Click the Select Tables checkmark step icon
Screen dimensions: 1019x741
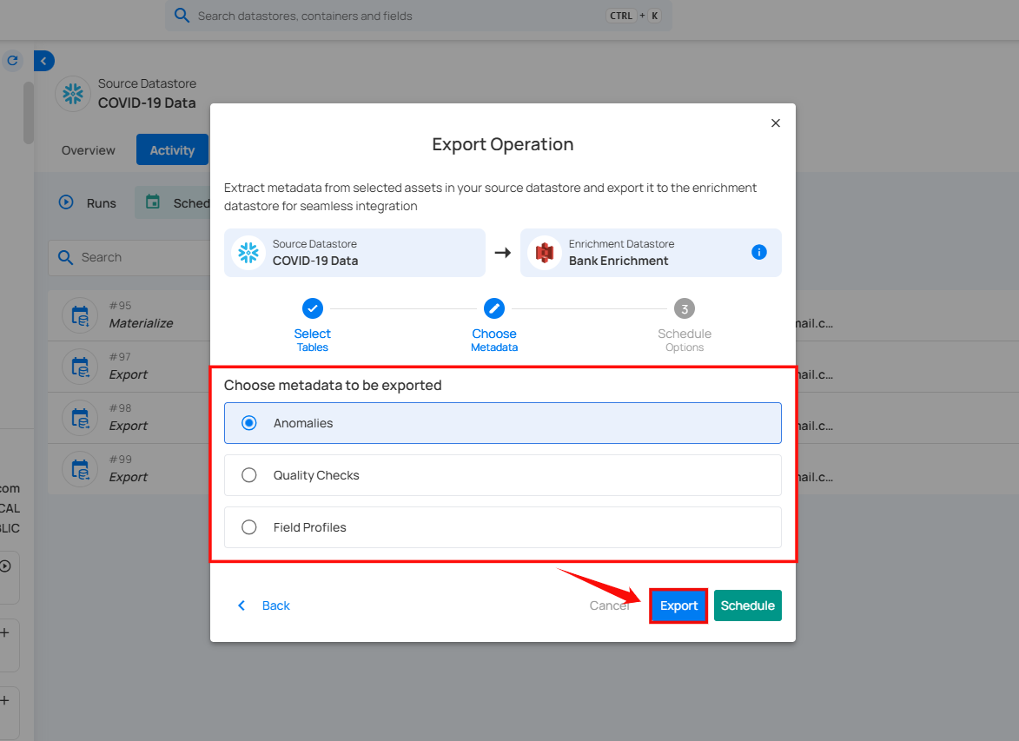(312, 308)
